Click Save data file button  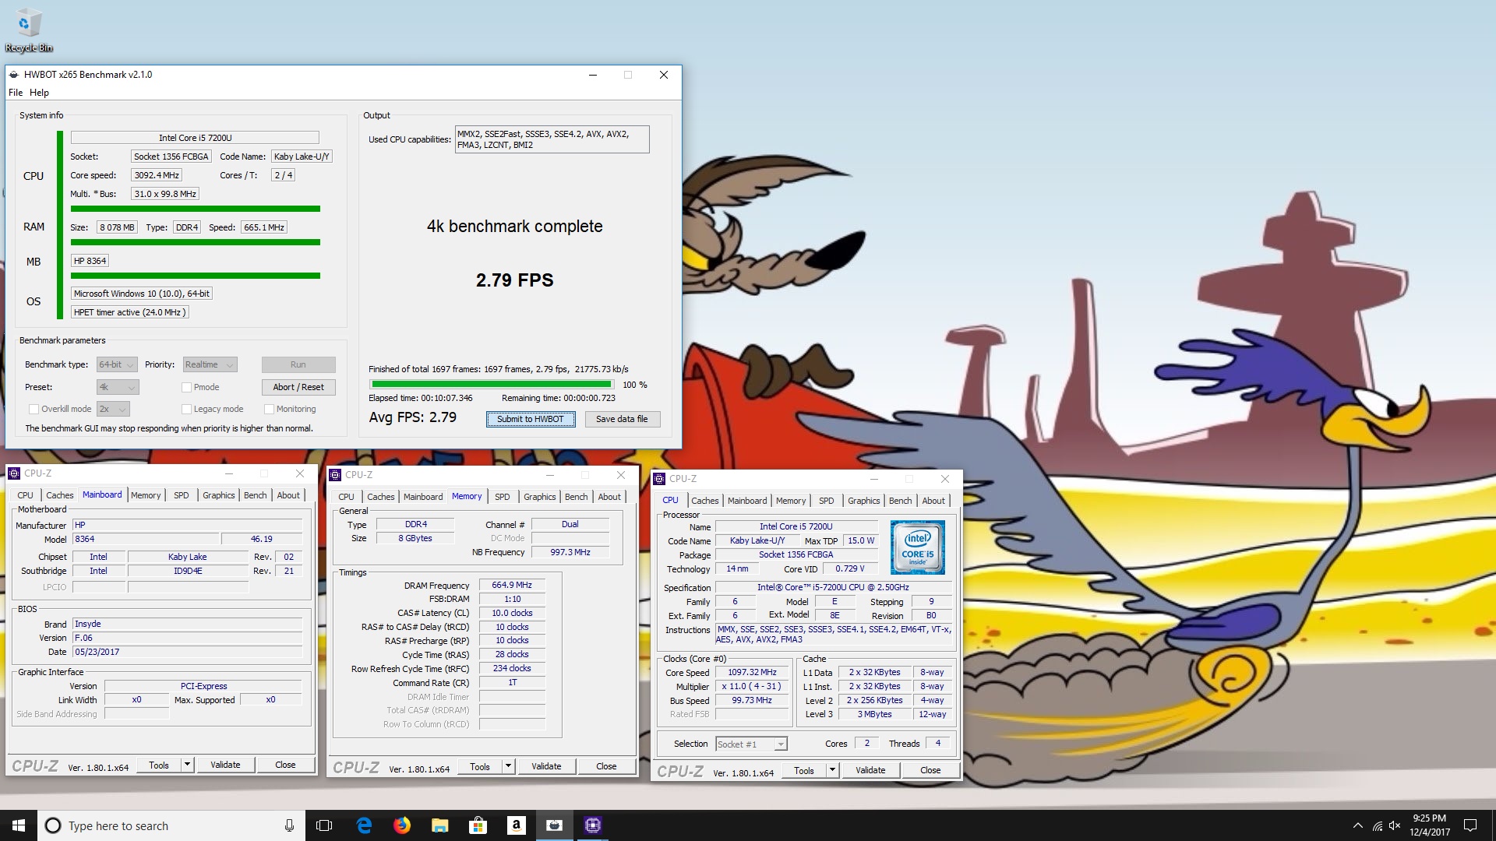click(622, 419)
